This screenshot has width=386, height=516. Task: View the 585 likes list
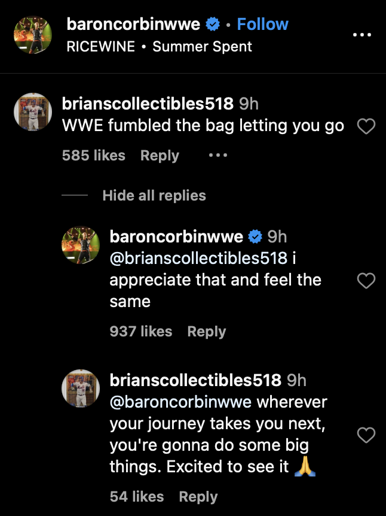93,156
